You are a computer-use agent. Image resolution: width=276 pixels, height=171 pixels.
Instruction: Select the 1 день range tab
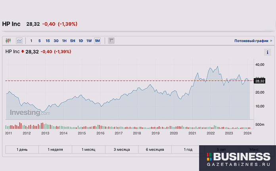(x=22, y=150)
